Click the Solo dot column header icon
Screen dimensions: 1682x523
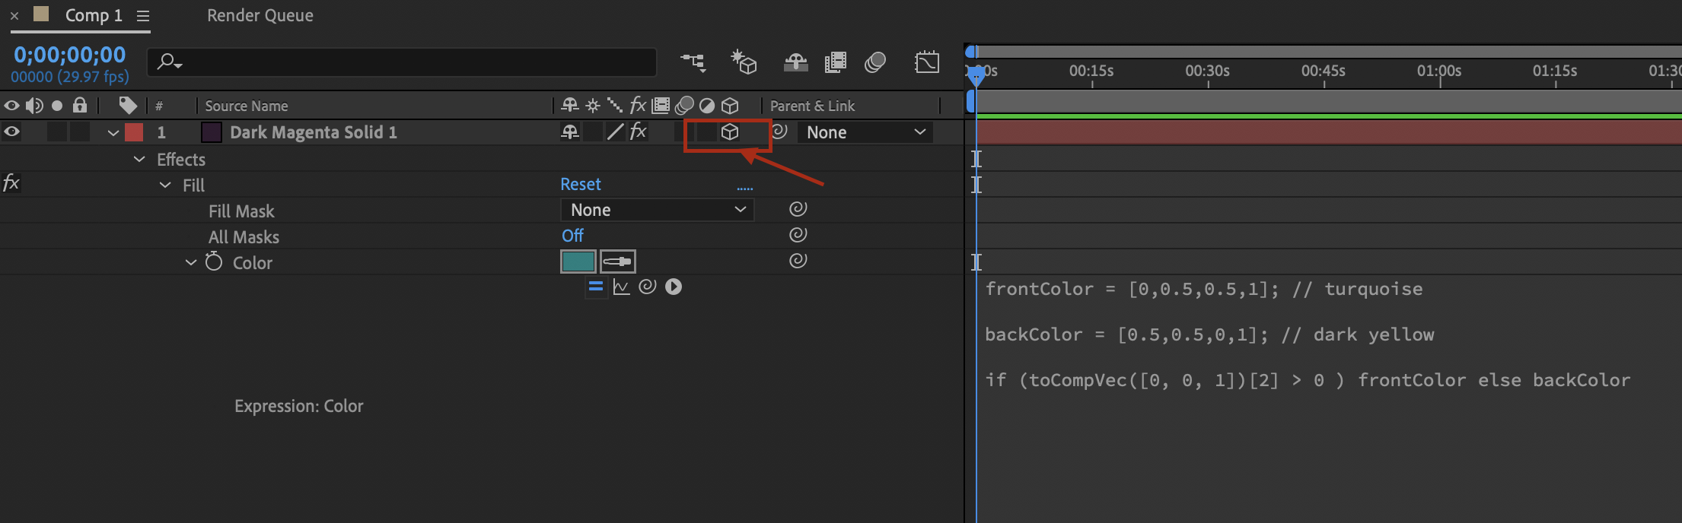click(57, 105)
